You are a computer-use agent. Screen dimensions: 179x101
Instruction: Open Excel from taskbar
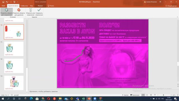tap(83, 98)
